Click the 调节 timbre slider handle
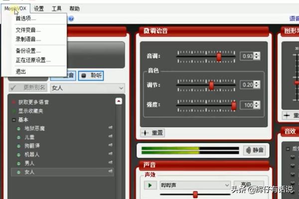 211,85
